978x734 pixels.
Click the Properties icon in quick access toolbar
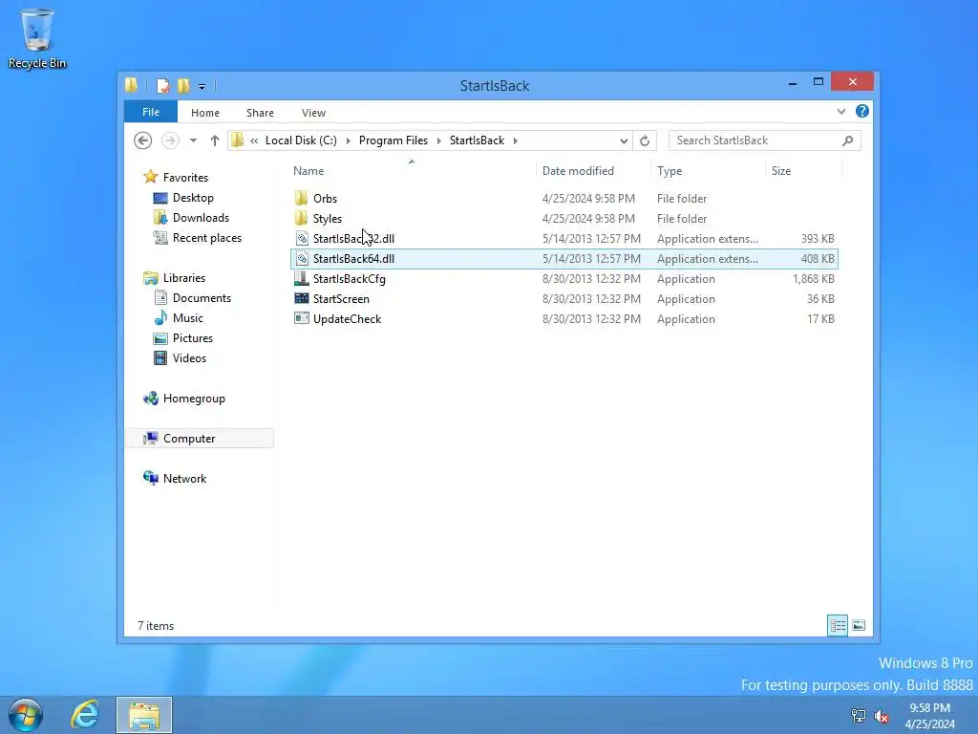(x=162, y=85)
